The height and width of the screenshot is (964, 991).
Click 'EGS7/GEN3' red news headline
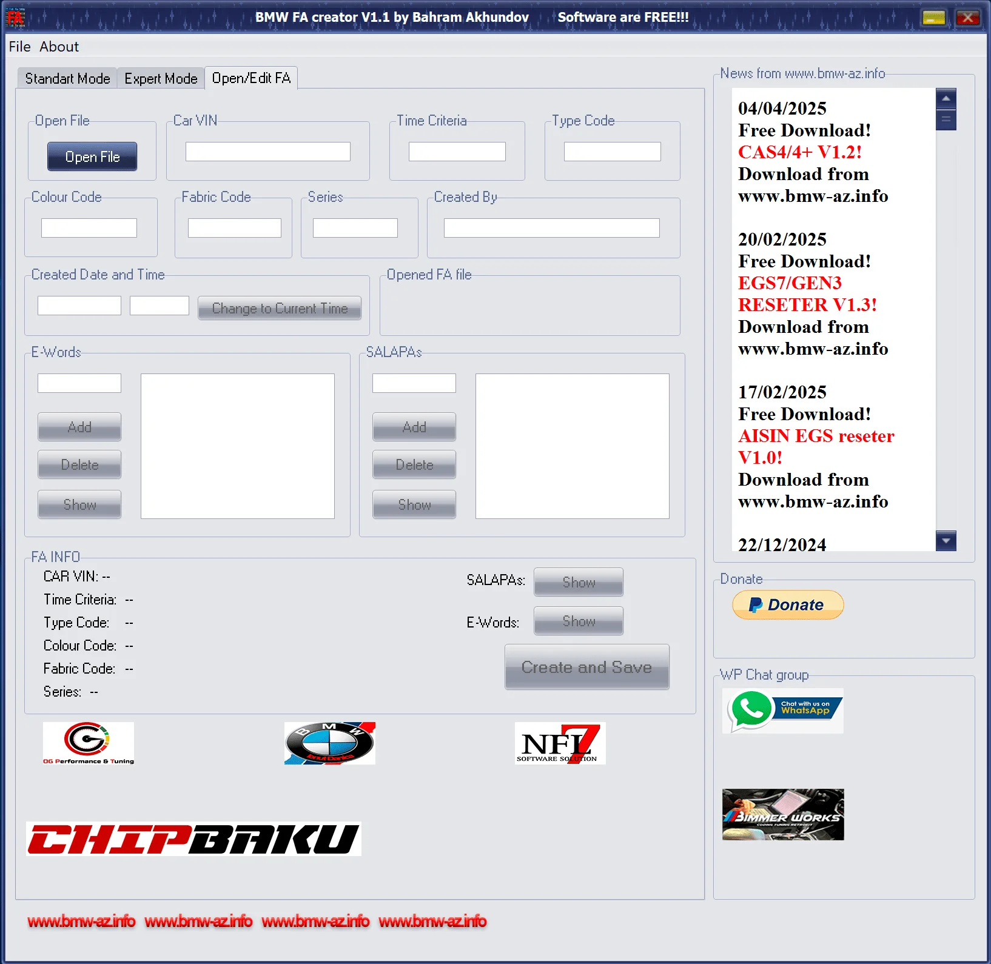click(x=790, y=283)
